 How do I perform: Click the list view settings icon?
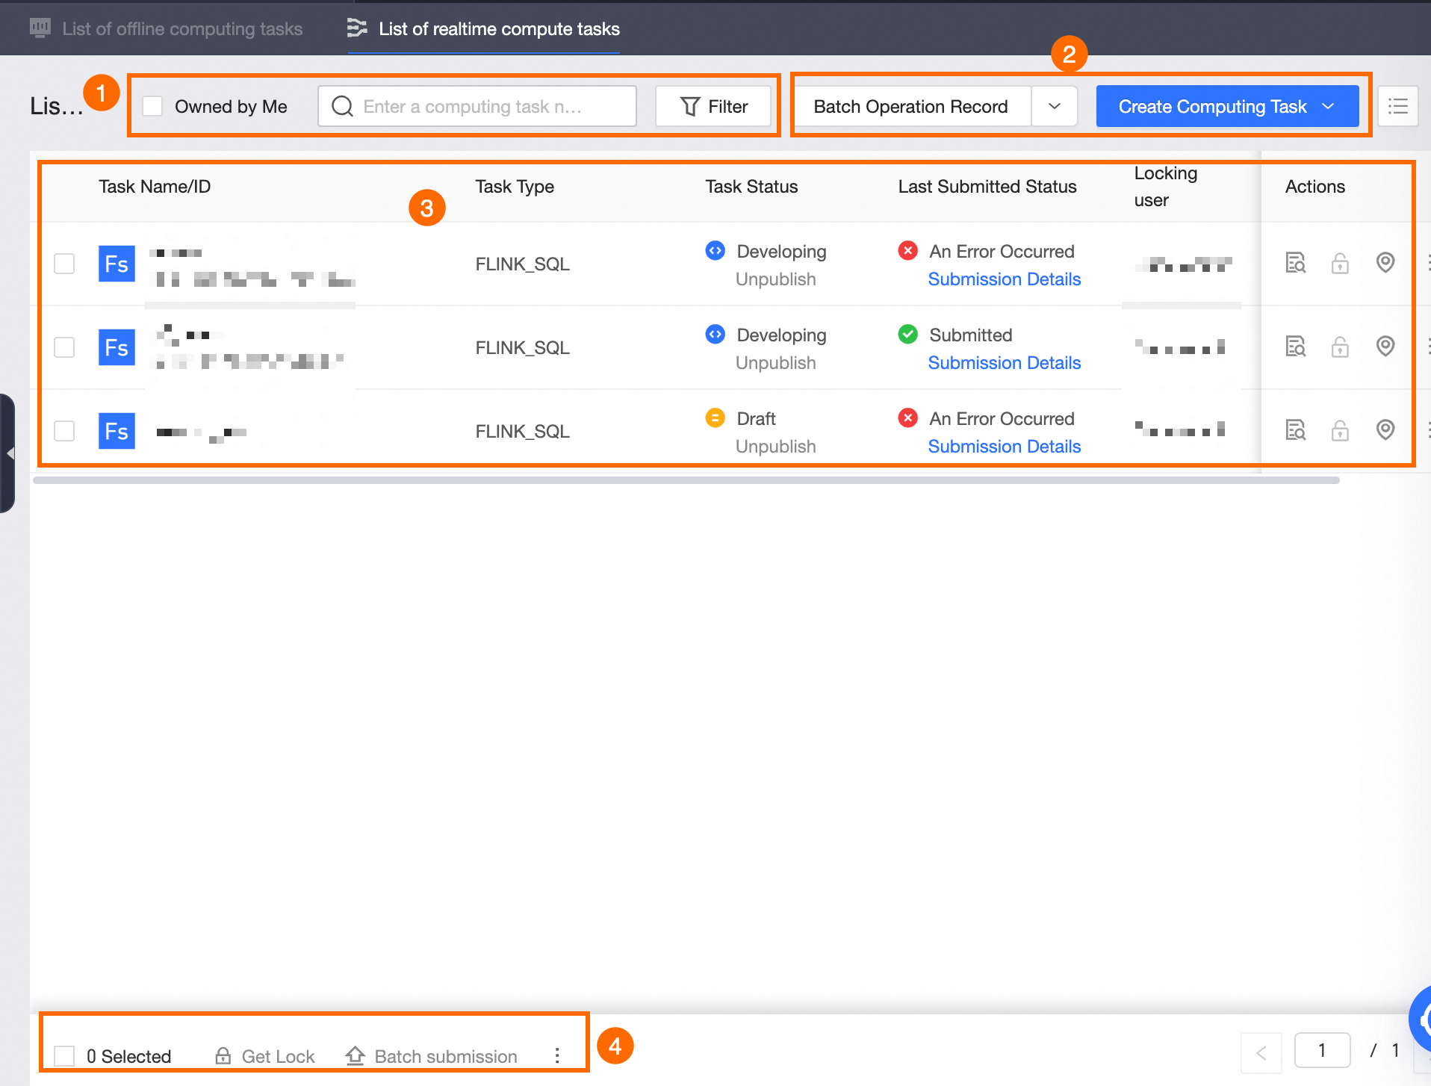pos(1397,106)
